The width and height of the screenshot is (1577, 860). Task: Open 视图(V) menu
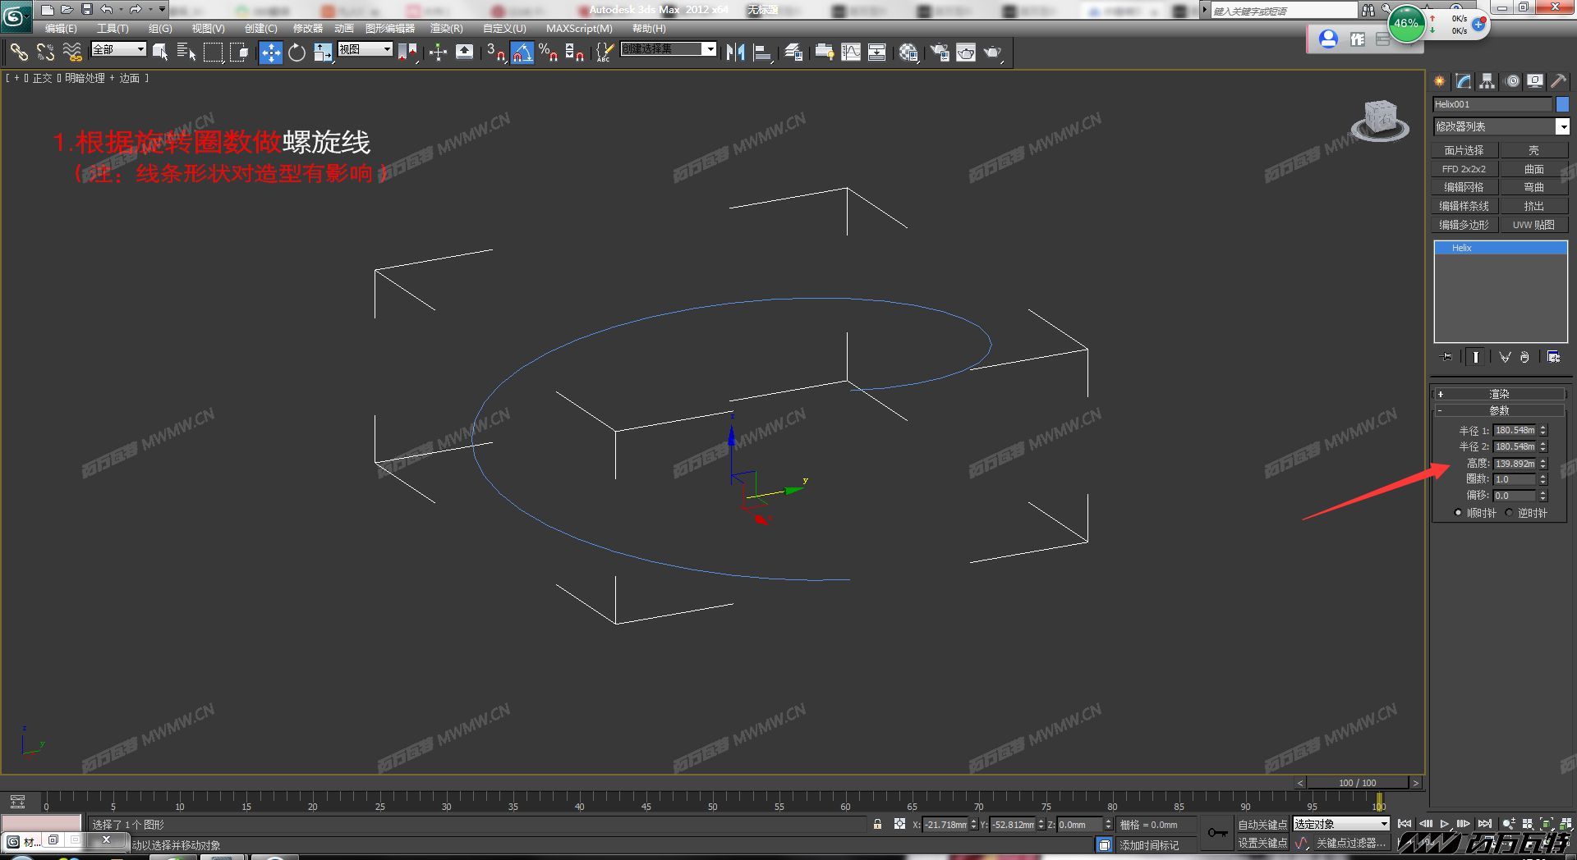coord(208,28)
